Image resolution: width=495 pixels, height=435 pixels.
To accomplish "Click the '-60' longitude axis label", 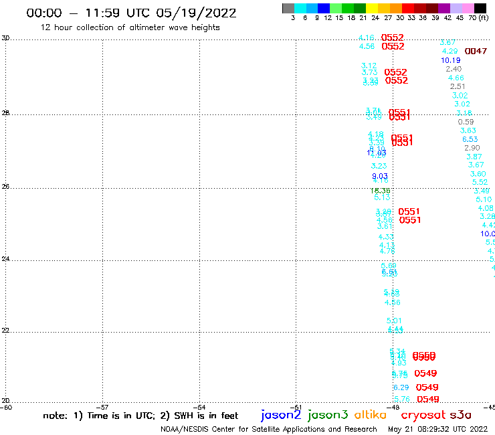I will pos(5,408).
